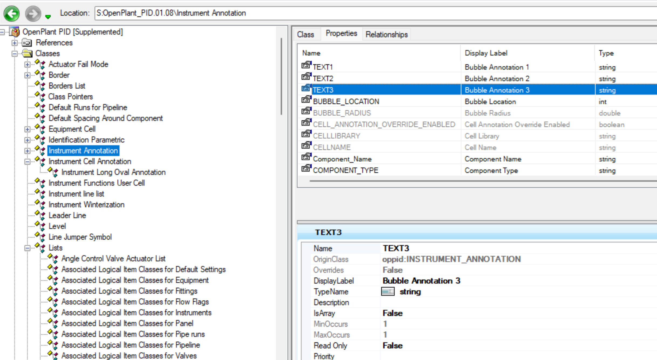Image resolution: width=657 pixels, height=360 pixels.
Task: Open the Relationships tab
Action: 386,35
